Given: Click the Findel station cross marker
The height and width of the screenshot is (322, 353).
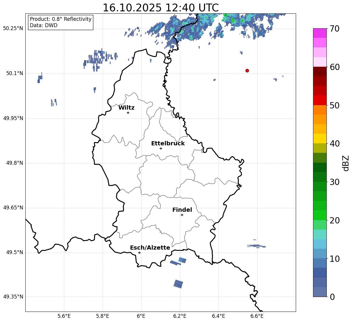Looking at the screenshot, I should [x=182, y=215].
